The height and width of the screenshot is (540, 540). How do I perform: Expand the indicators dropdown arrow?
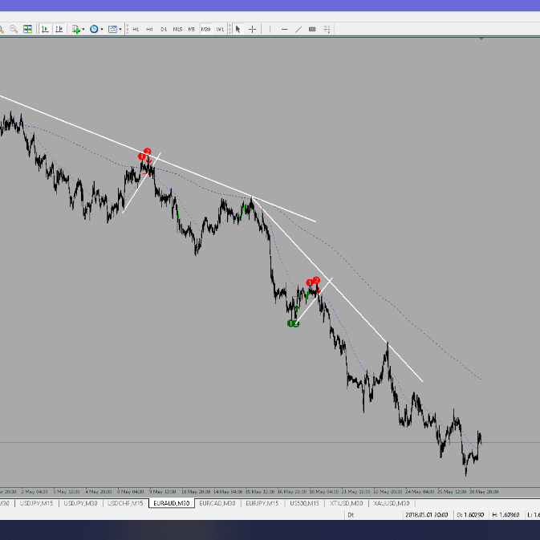83,29
